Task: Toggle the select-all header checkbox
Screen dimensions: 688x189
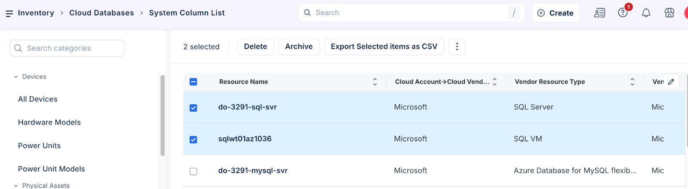Action: [193, 82]
